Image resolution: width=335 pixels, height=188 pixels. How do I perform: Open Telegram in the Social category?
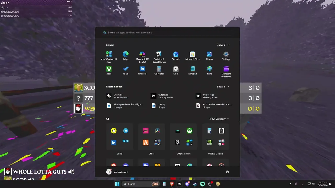[126, 131]
